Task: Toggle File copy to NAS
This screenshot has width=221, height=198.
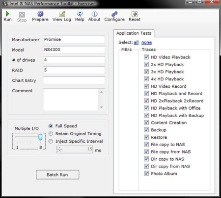Action: 146,144
